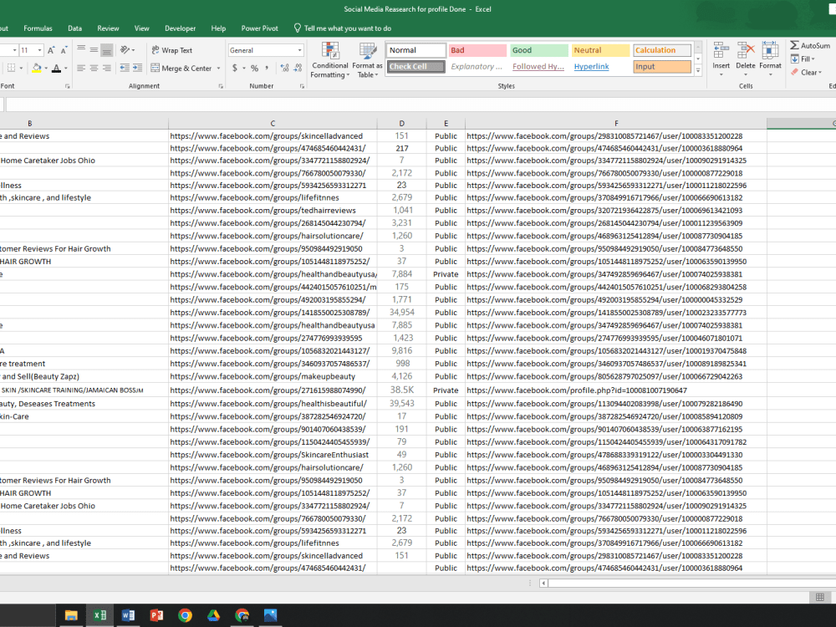The height and width of the screenshot is (627, 836).
Task: Apply the Bad cell style
Action: [477, 50]
